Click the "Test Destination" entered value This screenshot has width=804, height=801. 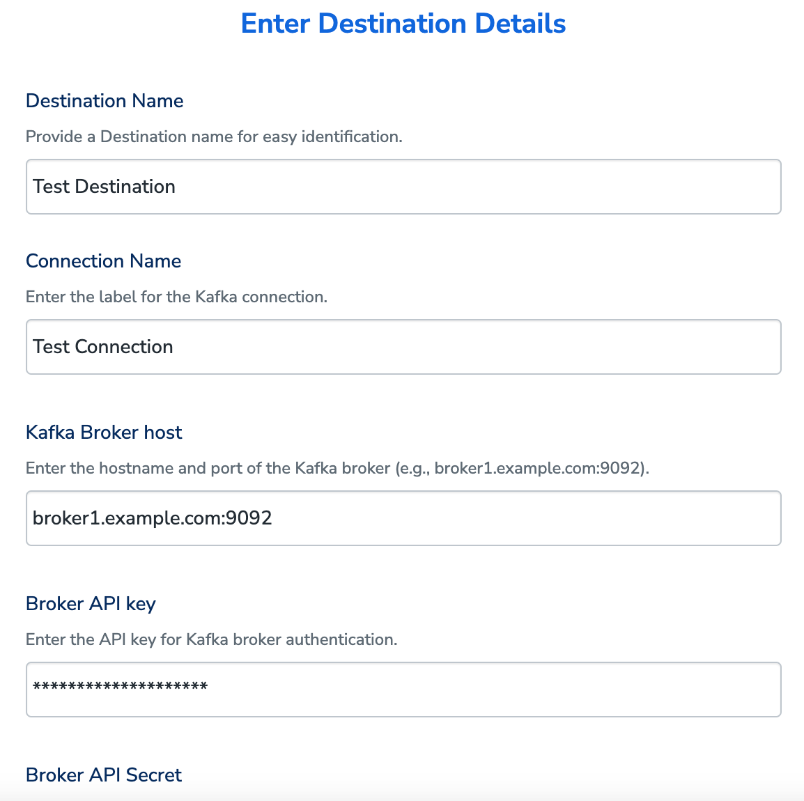tap(104, 187)
